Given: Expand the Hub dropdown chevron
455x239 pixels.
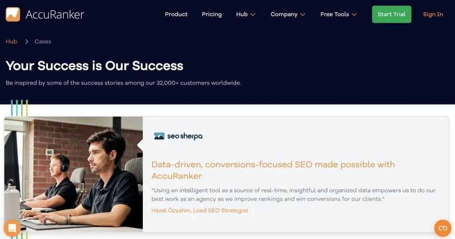Looking at the screenshot, I should coord(253,15).
